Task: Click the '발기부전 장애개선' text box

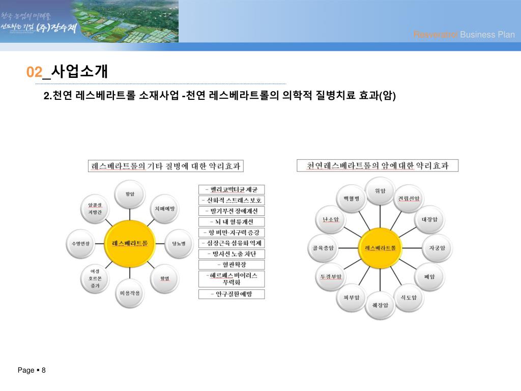Action: [231, 211]
